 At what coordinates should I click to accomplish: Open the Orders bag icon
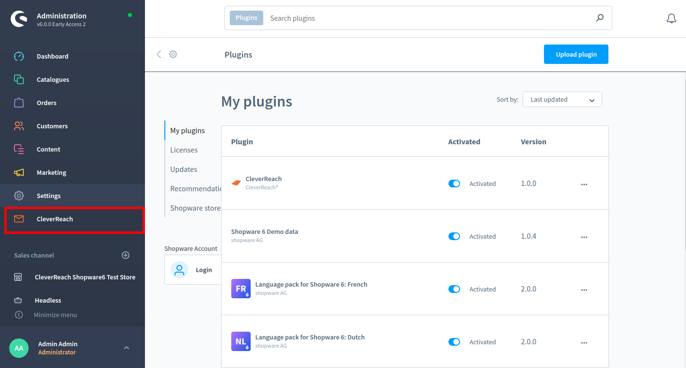(x=19, y=103)
